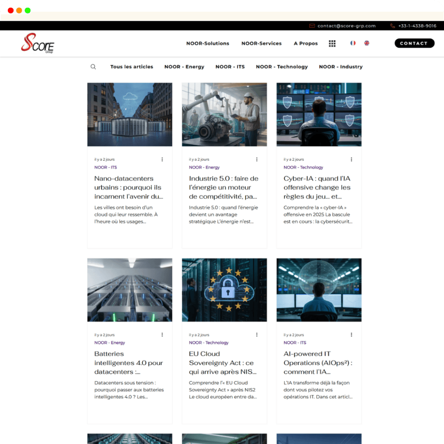This screenshot has width=444, height=444.
Task: Open the EU Cloud Sovereignty Act article title
Action: (222, 363)
